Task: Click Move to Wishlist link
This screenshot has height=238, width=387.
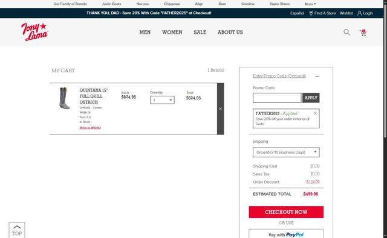Action: point(90,128)
